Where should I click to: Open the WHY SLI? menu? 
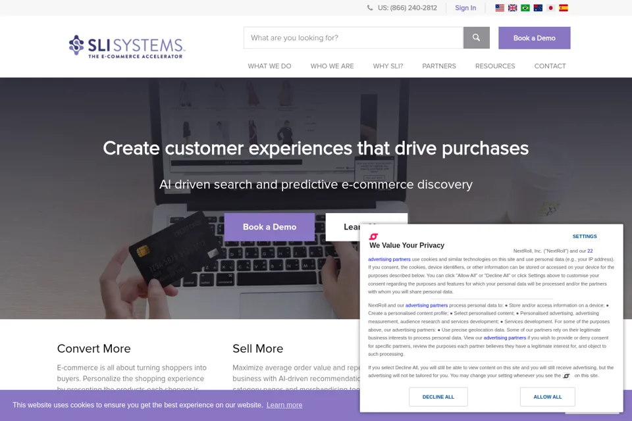pyautogui.click(x=388, y=66)
